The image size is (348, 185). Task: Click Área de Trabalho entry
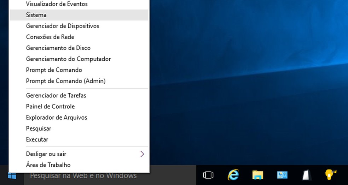point(79,165)
